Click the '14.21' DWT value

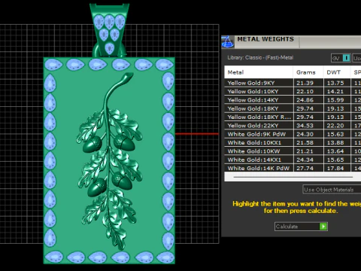click(335, 92)
